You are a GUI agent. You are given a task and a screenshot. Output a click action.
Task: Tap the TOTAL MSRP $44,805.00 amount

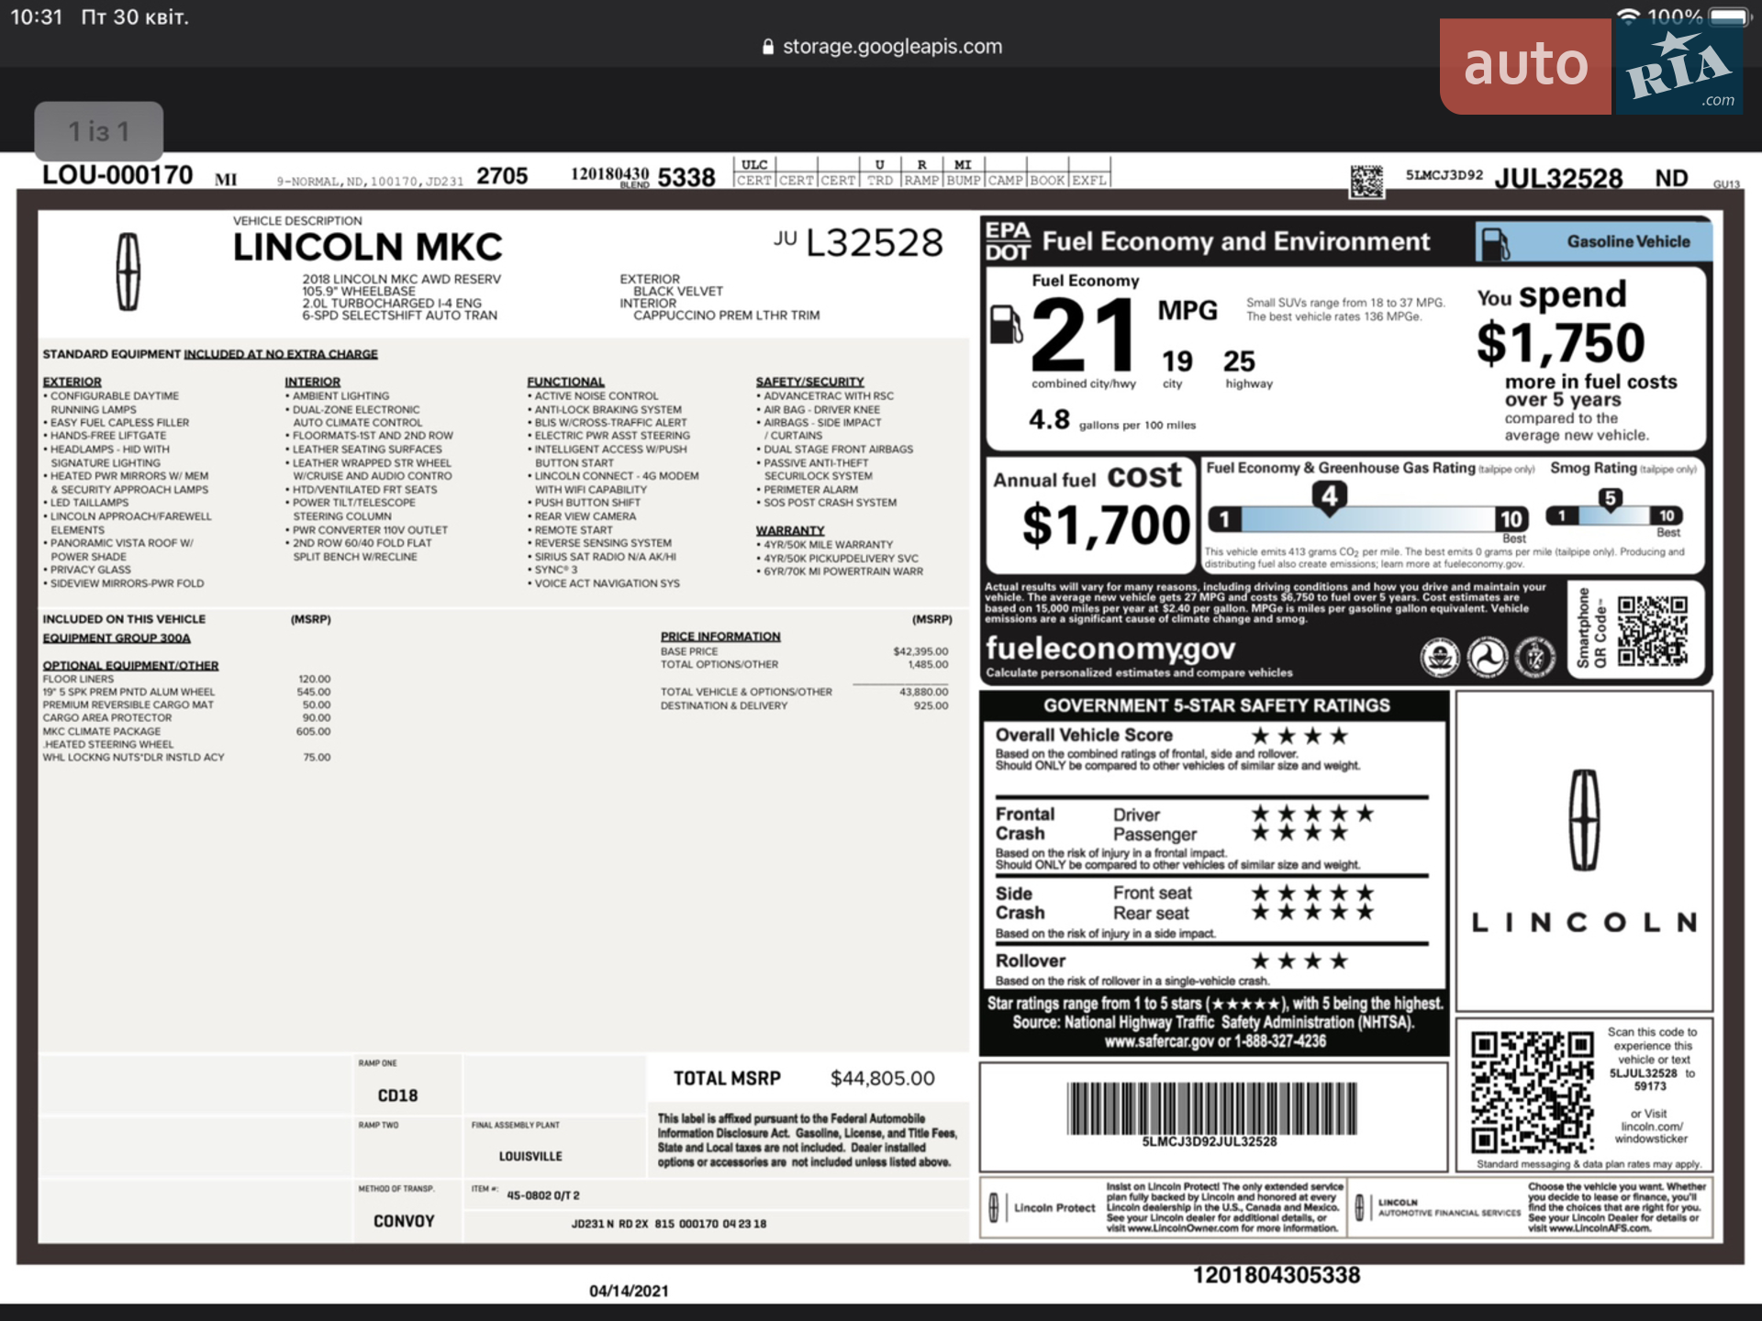882,1079
